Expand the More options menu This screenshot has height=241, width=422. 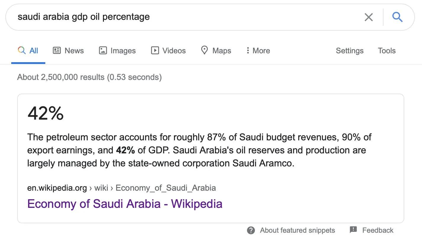coord(258,51)
